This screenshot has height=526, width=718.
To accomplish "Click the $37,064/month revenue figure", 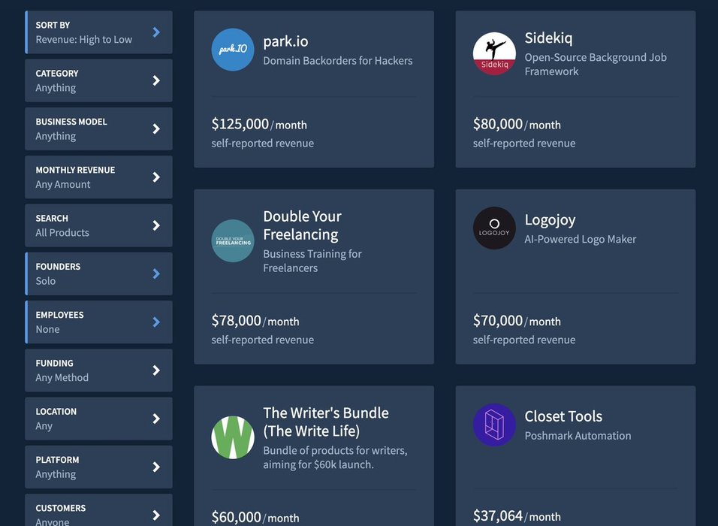I will point(517,516).
